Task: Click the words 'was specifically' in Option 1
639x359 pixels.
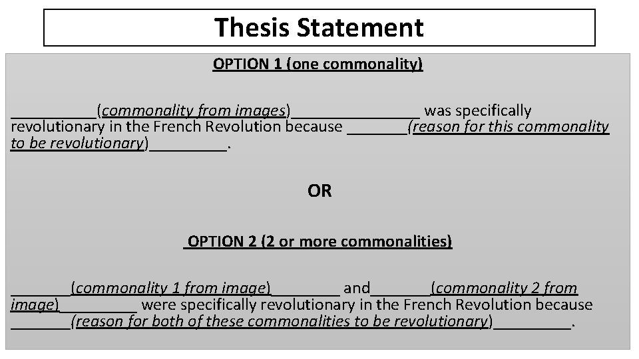Action: (477, 110)
